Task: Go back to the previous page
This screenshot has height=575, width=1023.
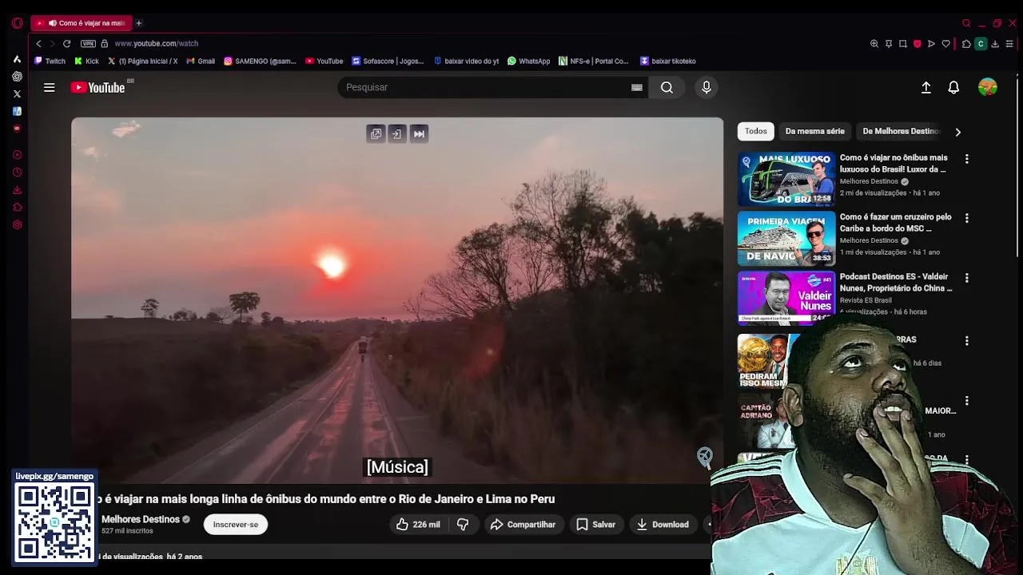Action: [38, 44]
